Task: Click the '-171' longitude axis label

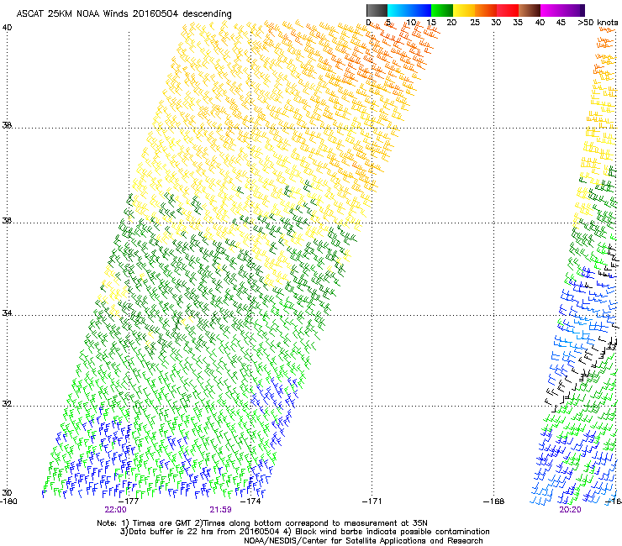Action: point(372,501)
